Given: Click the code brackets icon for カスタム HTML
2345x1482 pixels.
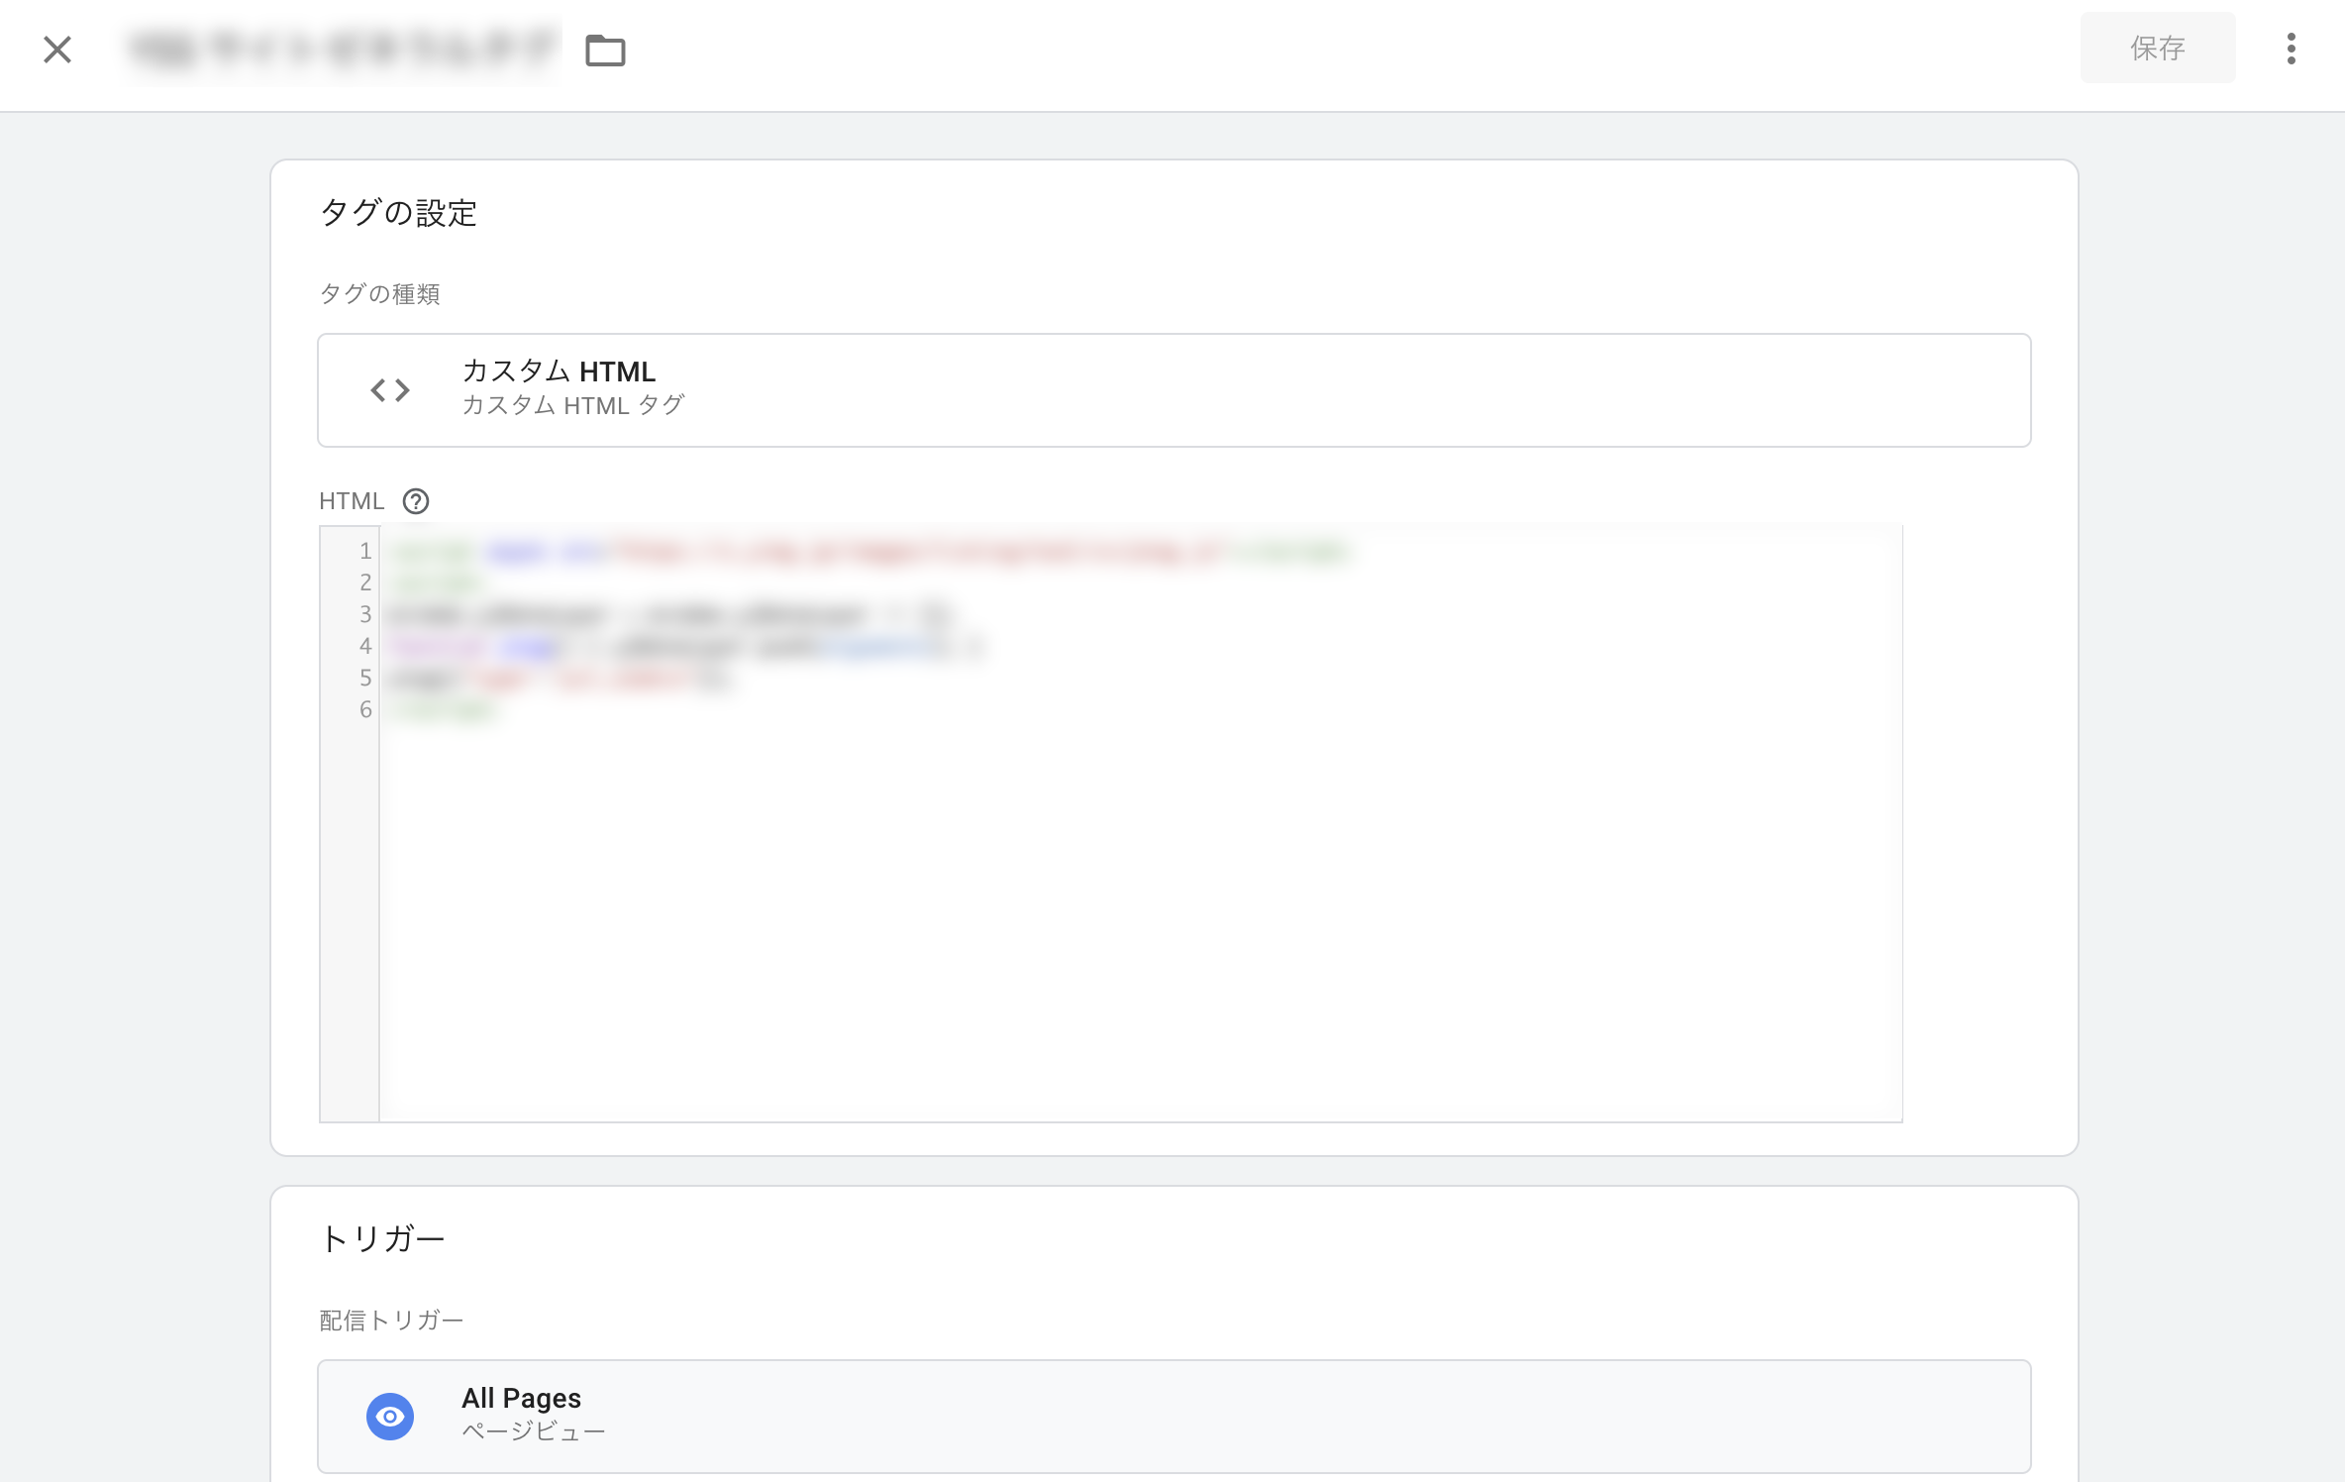Looking at the screenshot, I should (x=390, y=390).
